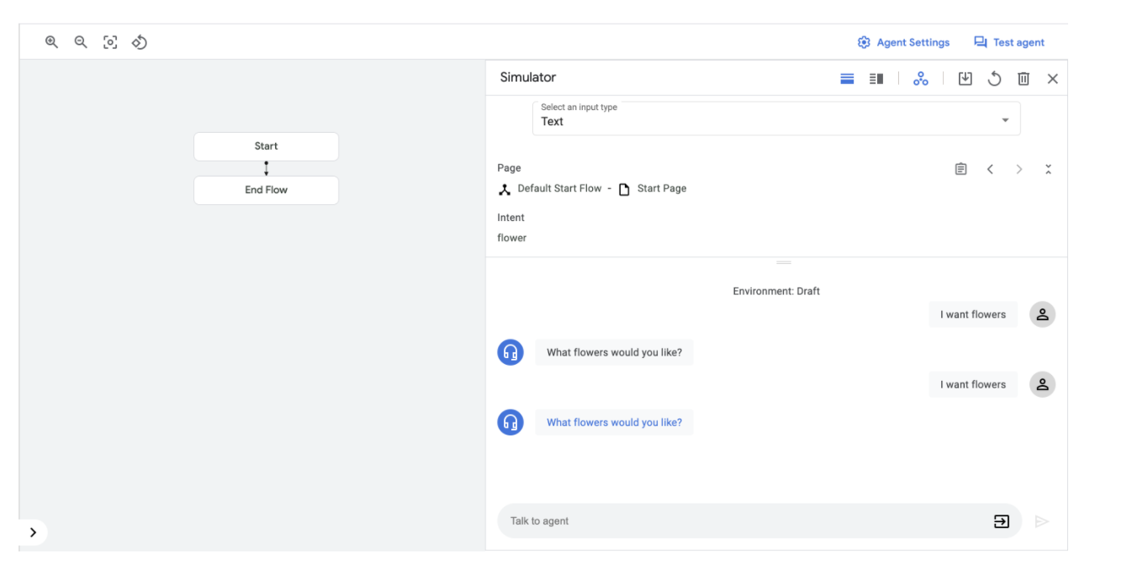Image resolution: width=1127 pixels, height=580 pixels.
Task: Select the Start node in graph
Action: 266,146
